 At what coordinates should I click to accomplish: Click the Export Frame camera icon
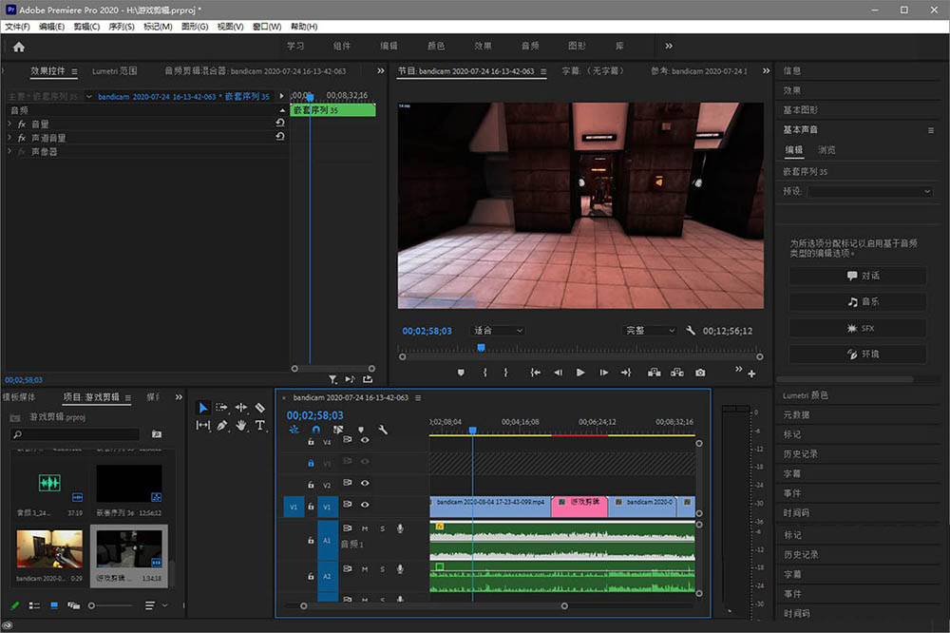(700, 373)
